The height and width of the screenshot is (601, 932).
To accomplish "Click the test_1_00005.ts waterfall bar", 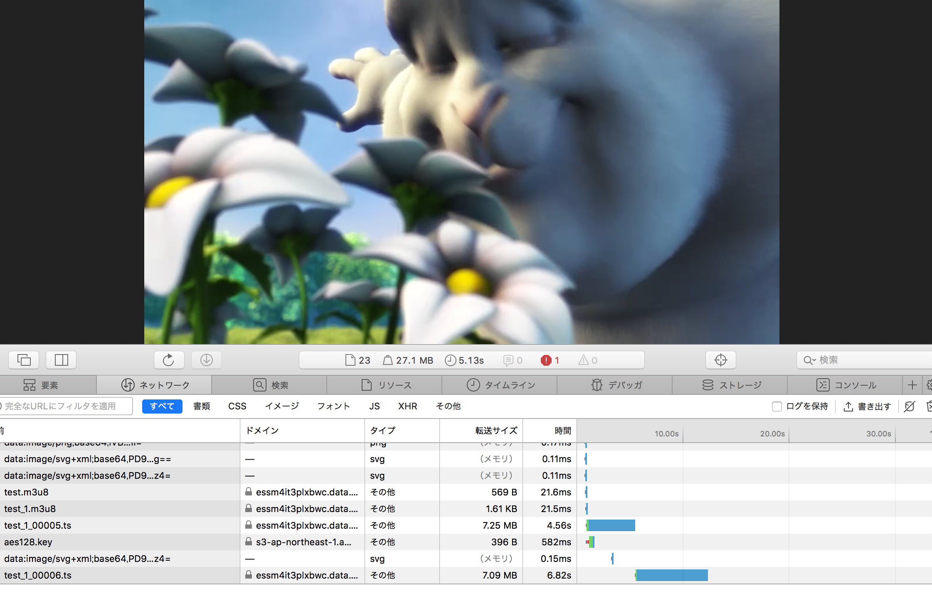I will click(611, 525).
